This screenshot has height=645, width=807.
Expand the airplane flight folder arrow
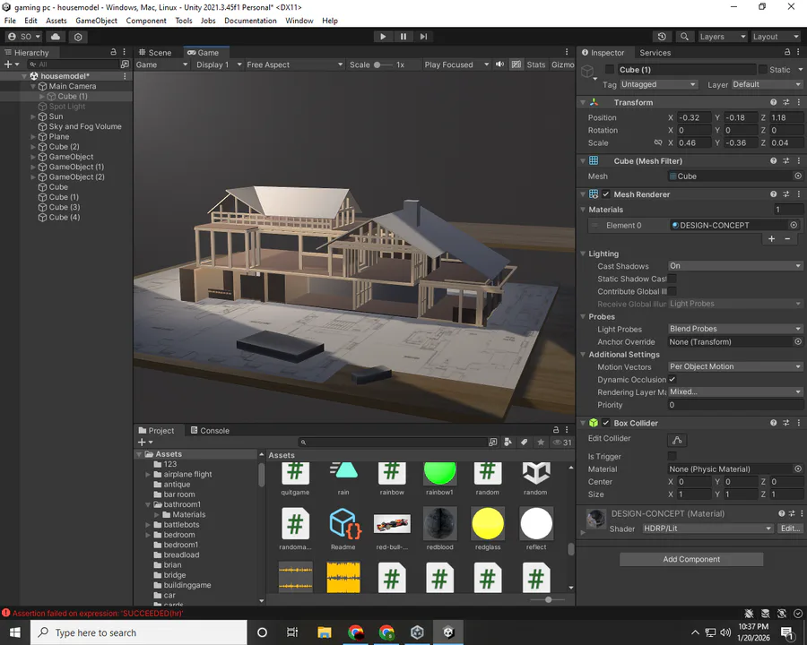click(148, 474)
